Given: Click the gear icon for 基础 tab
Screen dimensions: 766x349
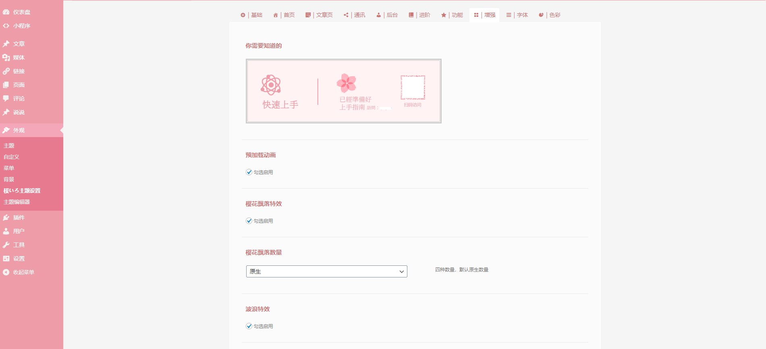Looking at the screenshot, I should 243,15.
